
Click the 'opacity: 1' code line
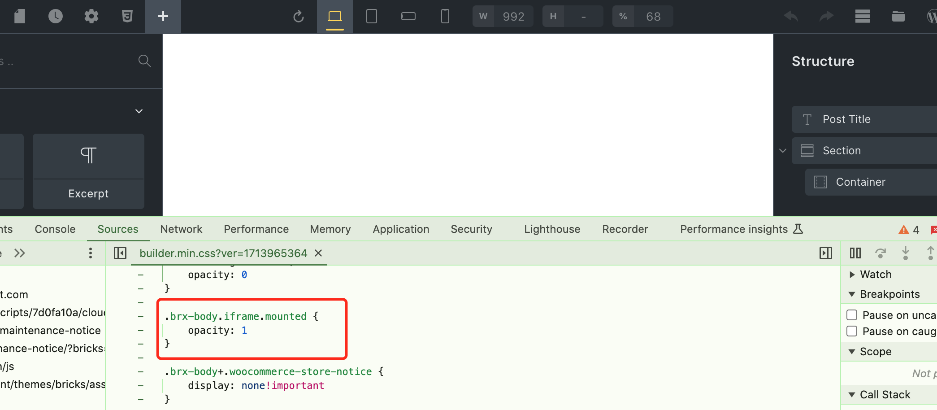click(x=217, y=330)
